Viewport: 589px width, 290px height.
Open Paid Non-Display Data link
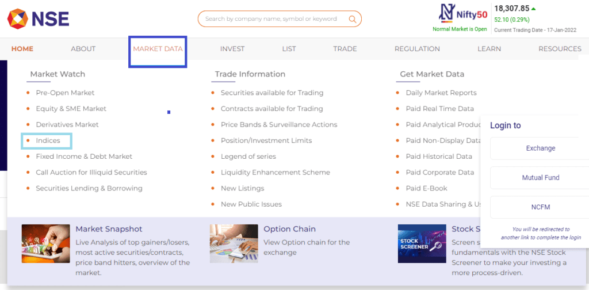[x=443, y=140]
